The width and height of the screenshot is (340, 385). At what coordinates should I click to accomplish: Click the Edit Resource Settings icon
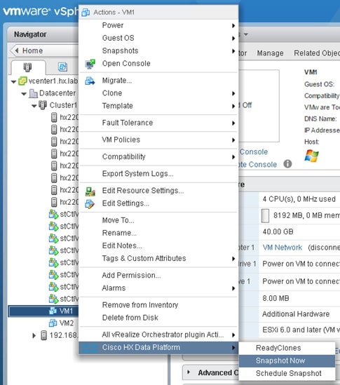pyautogui.click(x=90, y=191)
